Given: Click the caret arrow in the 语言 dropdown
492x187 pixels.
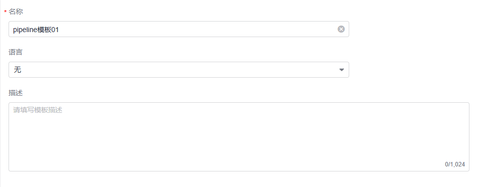Looking at the screenshot, I should pos(342,70).
